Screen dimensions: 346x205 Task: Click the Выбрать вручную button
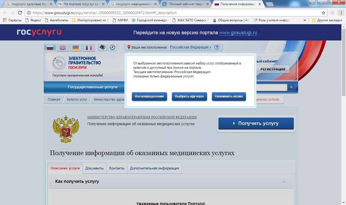[x=189, y=96]
